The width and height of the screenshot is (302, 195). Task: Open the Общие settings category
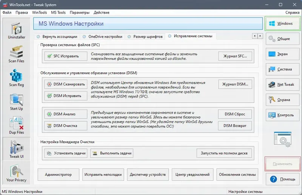[x=282, y=39]
